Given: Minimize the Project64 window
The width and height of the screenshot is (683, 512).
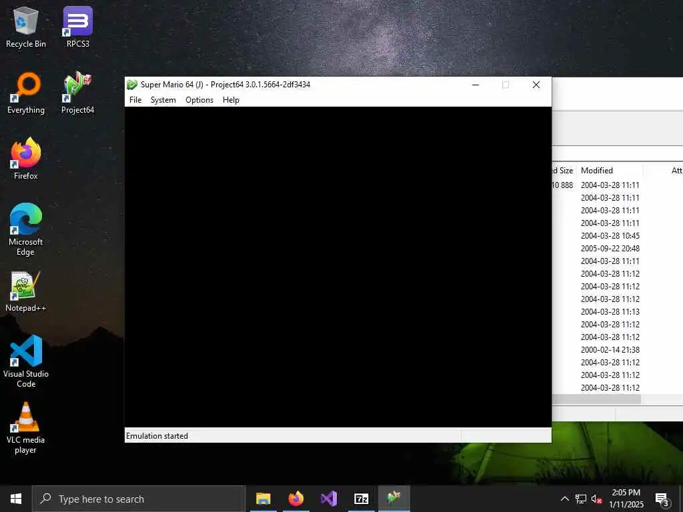Looking at the screenshot, I should point(476,85).
